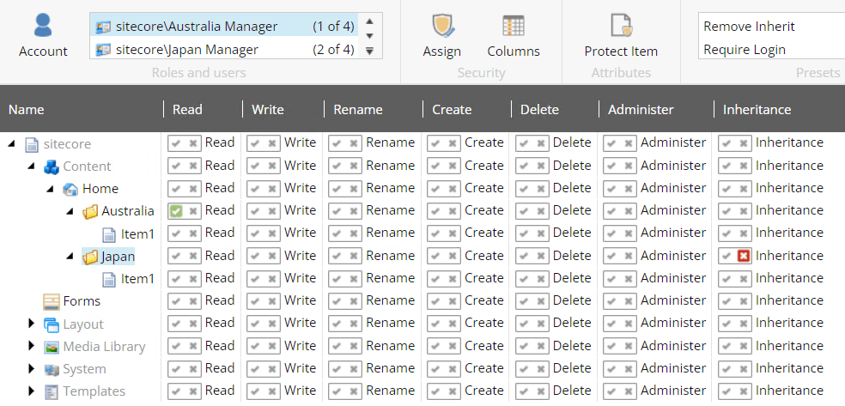Select the Australia tree item label

128,211
